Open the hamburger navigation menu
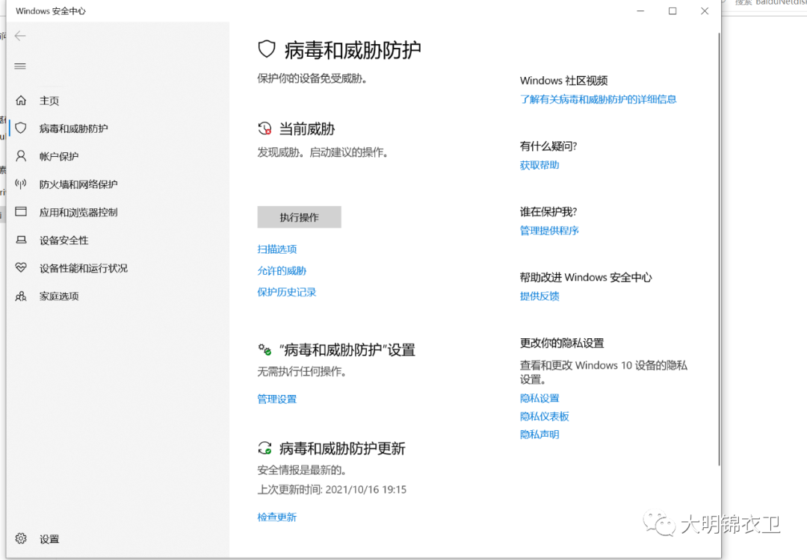The width and height of the screenshot is (807, 560). (20, 66)
